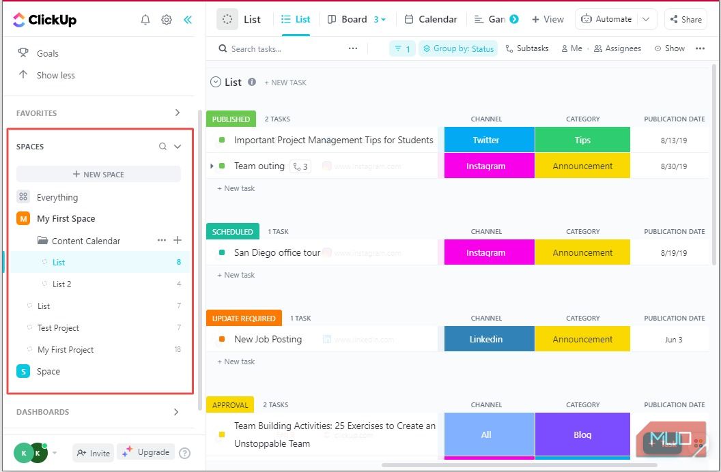
Task: Click the New Space button
Action: click(x=98, y=174)
